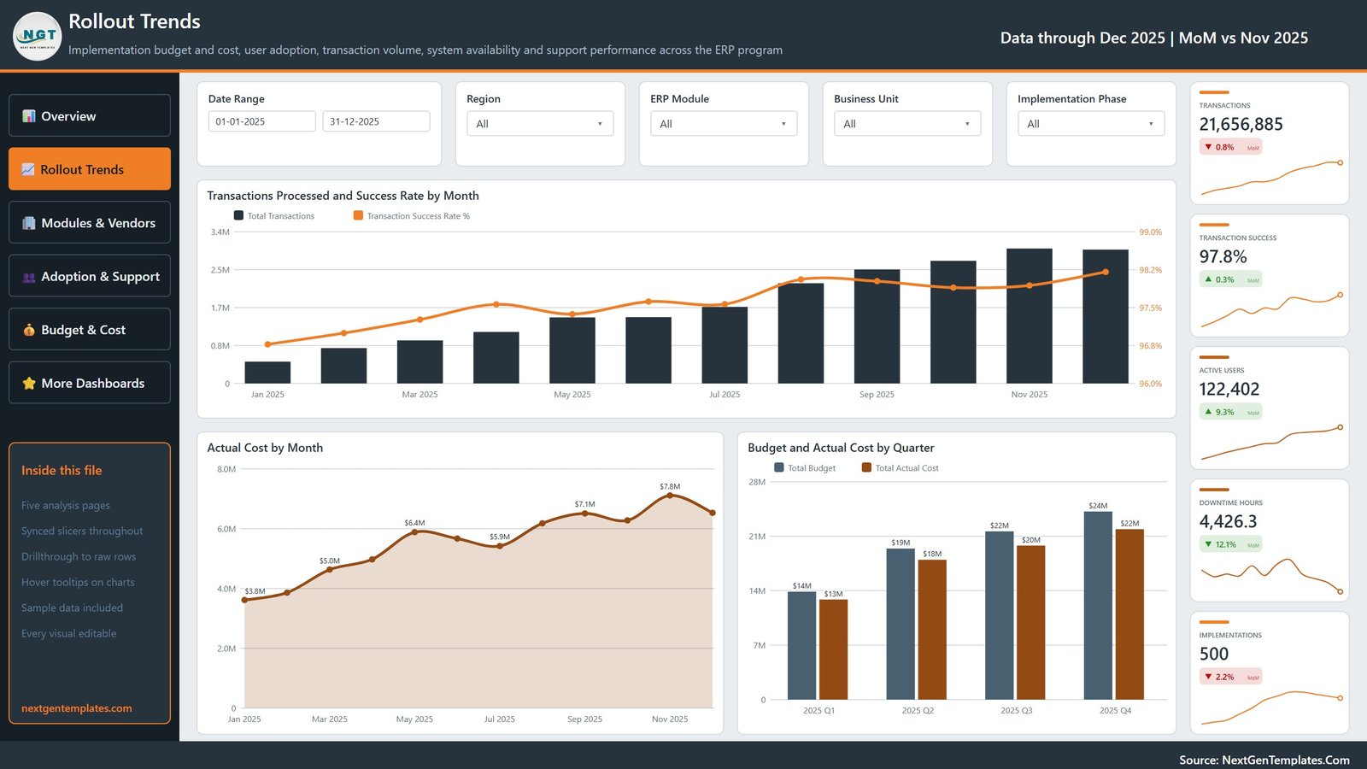This screenshot has width=1367, height=769.
Task: Click the Downtime Hours sparkline chart
Action: point(1271,575)
